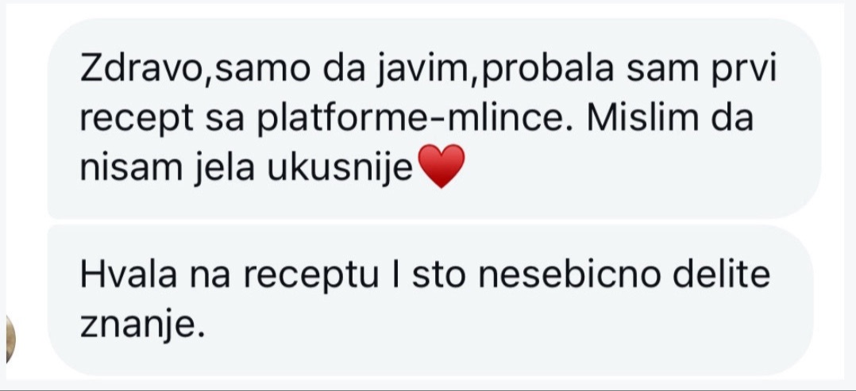This screenshot has height=391, width=856.
Task: Click the word "Zdravo" in the first message
Action: click(x=141, y=71)
